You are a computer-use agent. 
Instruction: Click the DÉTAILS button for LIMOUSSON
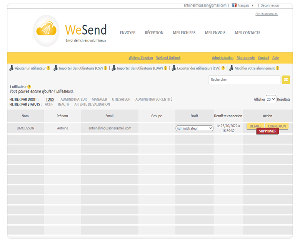[255, 126]
